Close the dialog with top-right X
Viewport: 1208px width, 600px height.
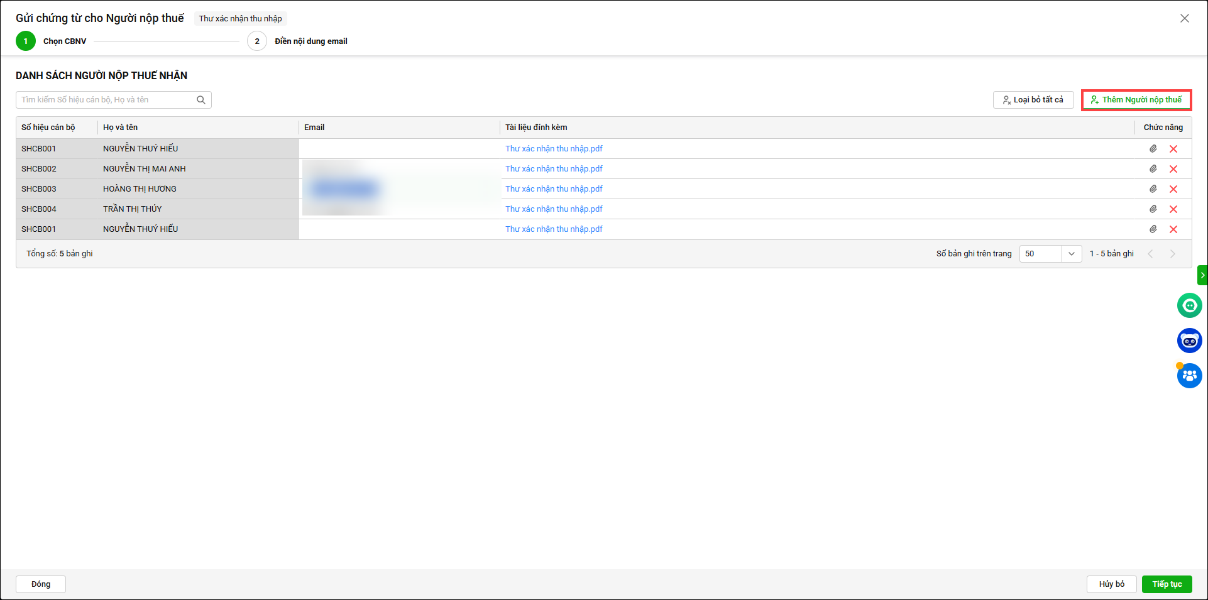coord(1184,19)
